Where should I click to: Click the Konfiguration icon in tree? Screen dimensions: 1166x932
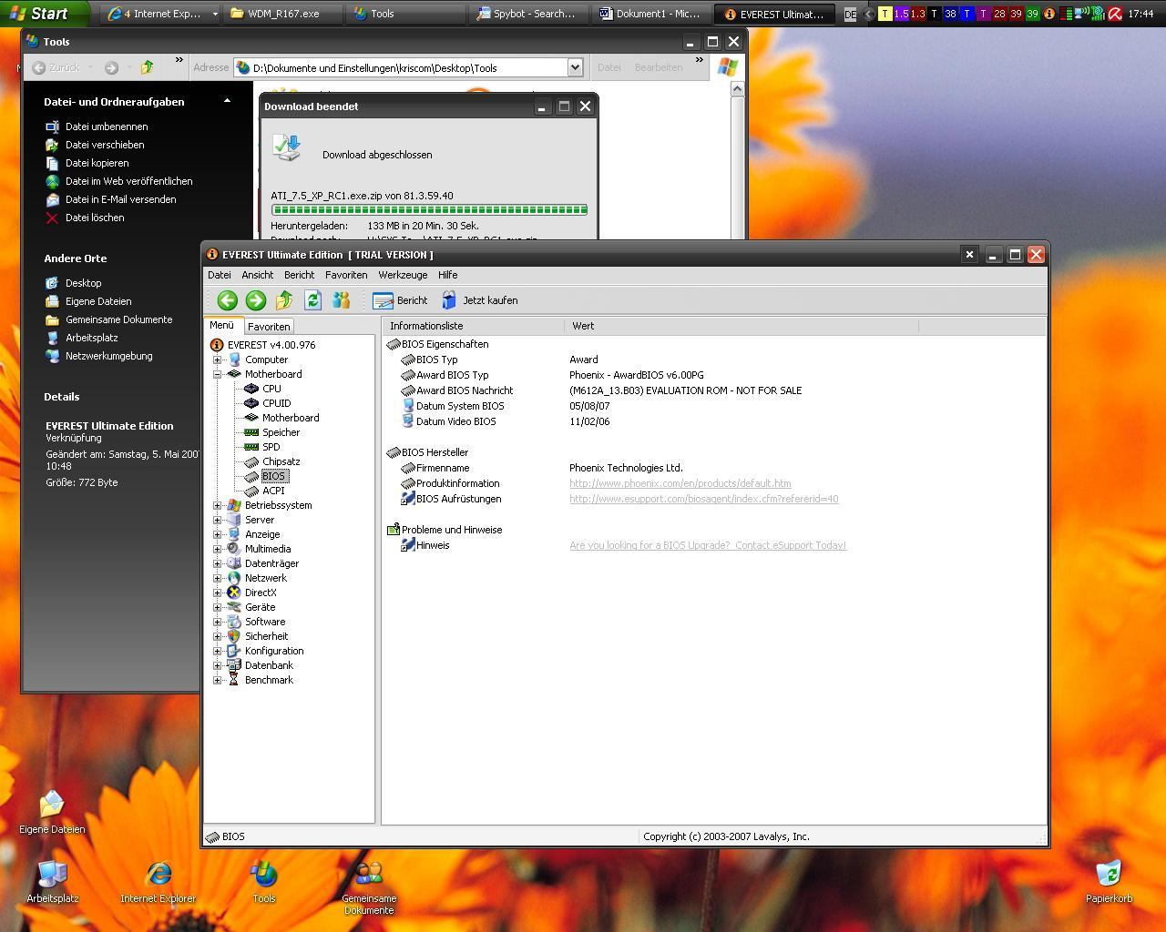tap(234, 651)
